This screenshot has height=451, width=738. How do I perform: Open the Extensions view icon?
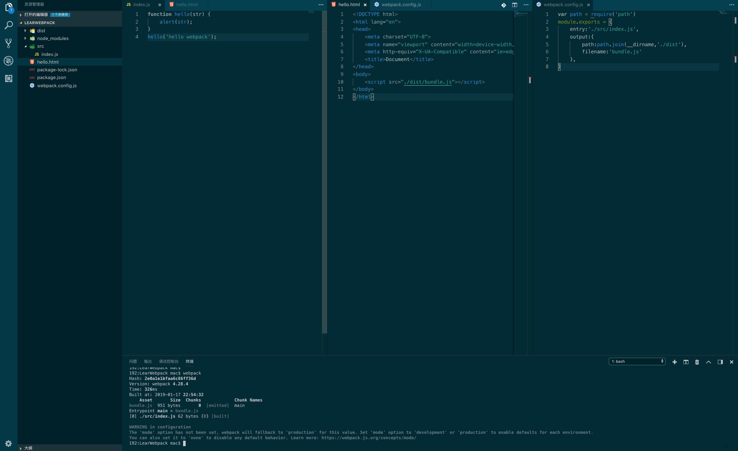[9, 79]
